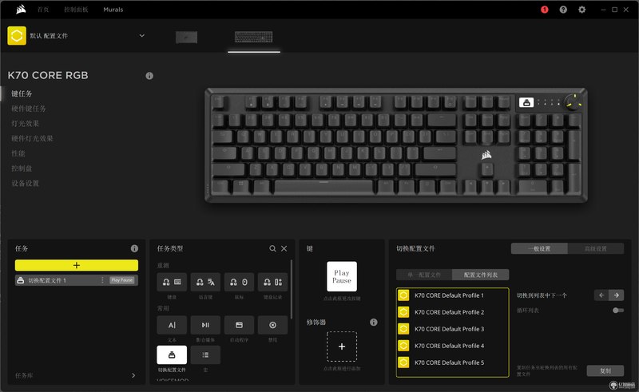639x392 pixels.
Task: Select K70 CORE Default Profile 4
Action: [452, 346]
